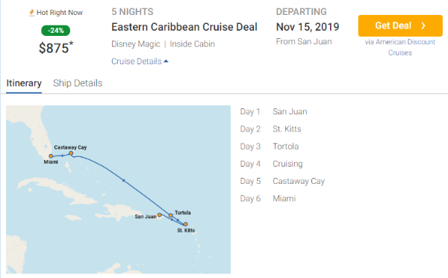
Task: Click the St. Kitts map marker
Action: 185,224
